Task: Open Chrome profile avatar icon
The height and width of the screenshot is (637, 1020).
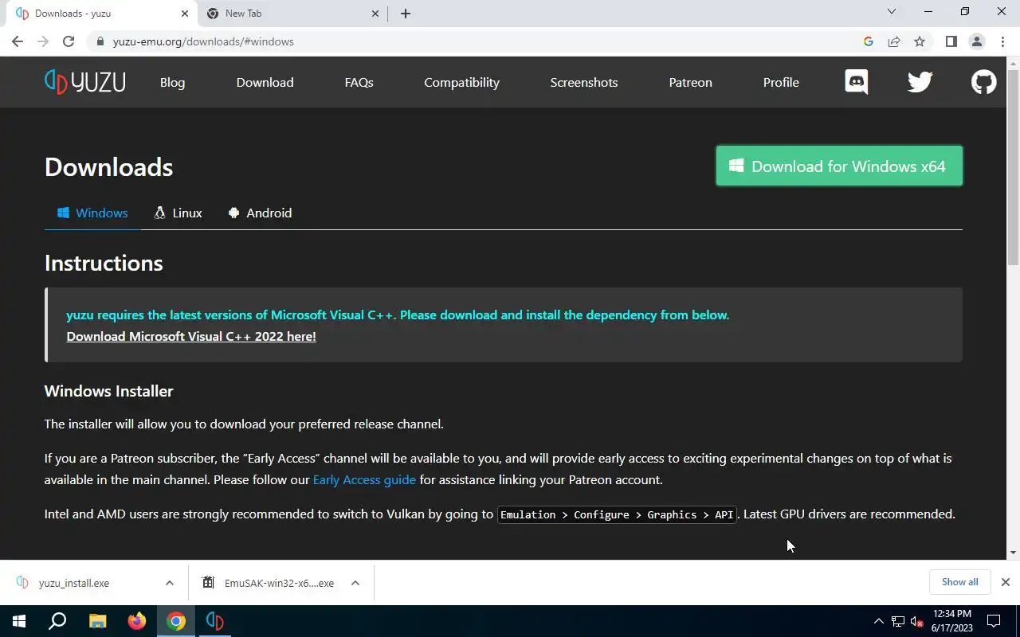Action: [x=976, y=41]
